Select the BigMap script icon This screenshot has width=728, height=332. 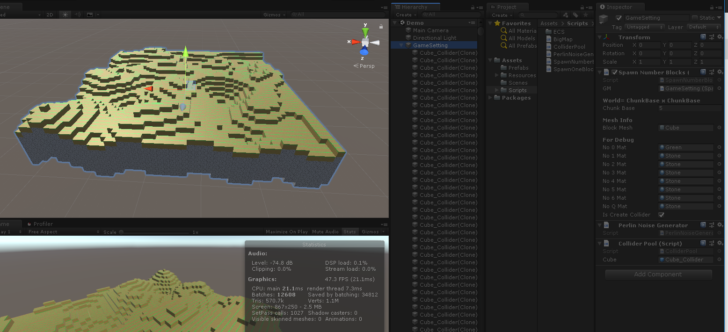[x=549, y=39]
